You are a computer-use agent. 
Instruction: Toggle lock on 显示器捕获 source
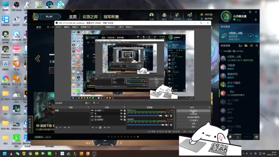click(x=125, y=120)
